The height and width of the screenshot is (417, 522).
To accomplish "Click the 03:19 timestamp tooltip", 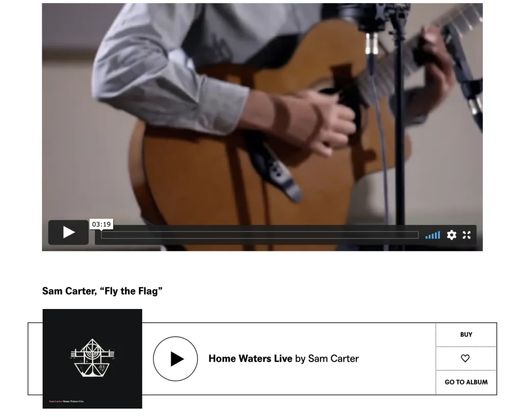I will pyautogui.click(x=101, y=224).
